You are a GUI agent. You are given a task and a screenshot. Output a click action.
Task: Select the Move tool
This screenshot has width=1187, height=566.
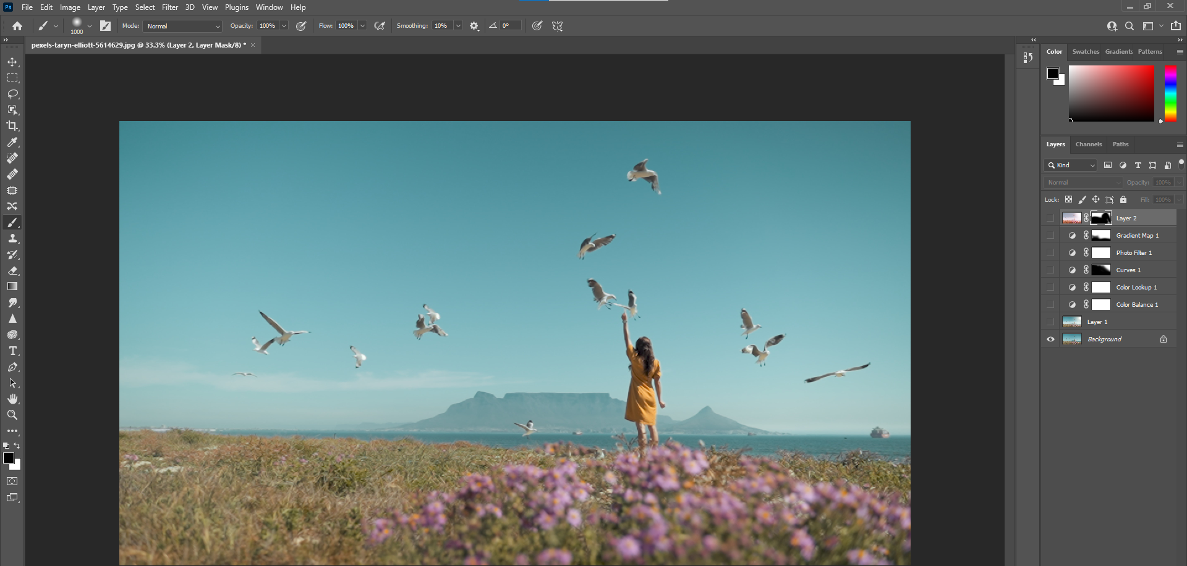coord(12,62)
